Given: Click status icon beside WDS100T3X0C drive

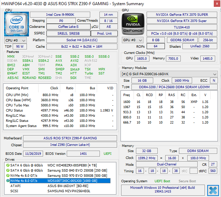Looking at the screenshot, I should [x=8, y=181].
